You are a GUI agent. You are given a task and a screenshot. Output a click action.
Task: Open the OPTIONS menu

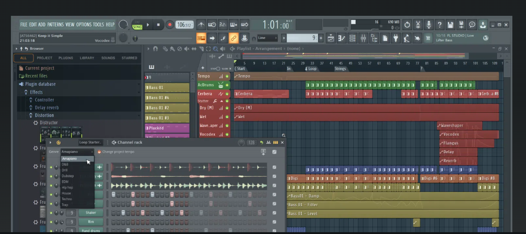tap(84, 24)
